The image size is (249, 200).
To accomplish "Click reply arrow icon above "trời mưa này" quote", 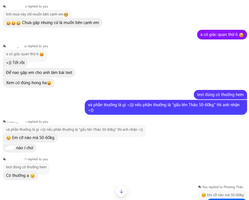I will [5, 6].
